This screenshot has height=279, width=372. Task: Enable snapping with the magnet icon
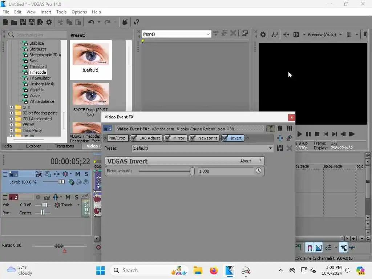(x=310, y=248)
